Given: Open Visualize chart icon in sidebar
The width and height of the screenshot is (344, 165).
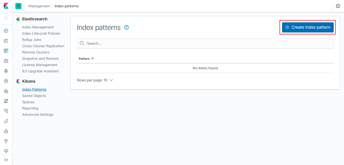Looking at the screenshot, I should click(x=6, y=41).
